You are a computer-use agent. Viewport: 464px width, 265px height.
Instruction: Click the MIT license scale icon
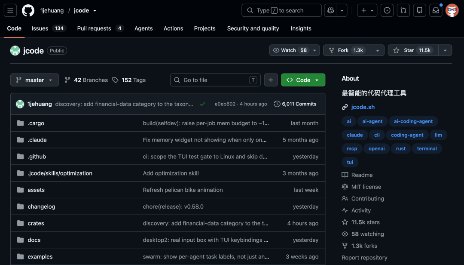[345, 187]
